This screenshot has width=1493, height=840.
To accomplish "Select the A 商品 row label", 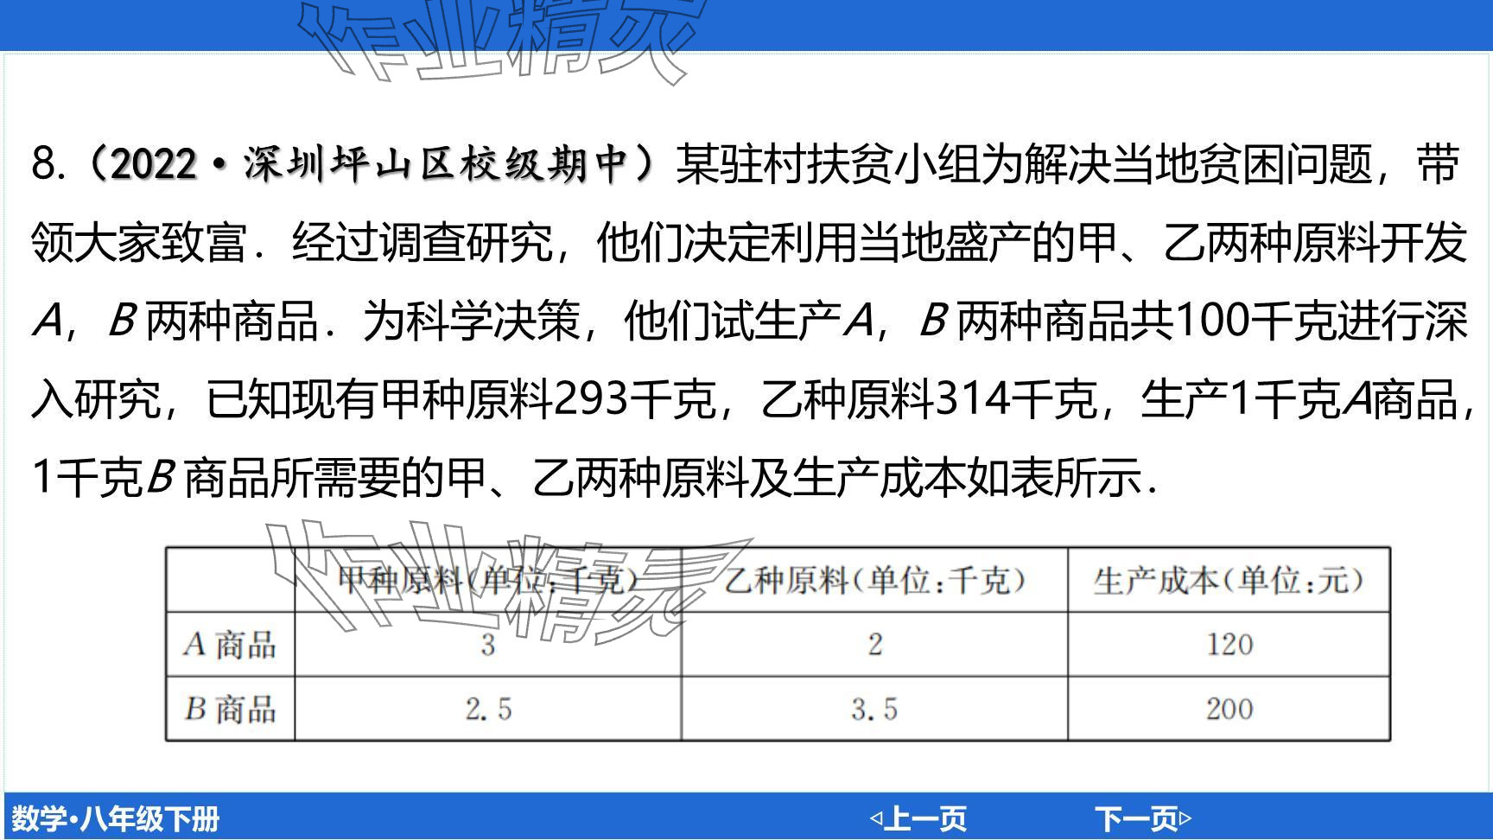I will [x=230, y=645].
